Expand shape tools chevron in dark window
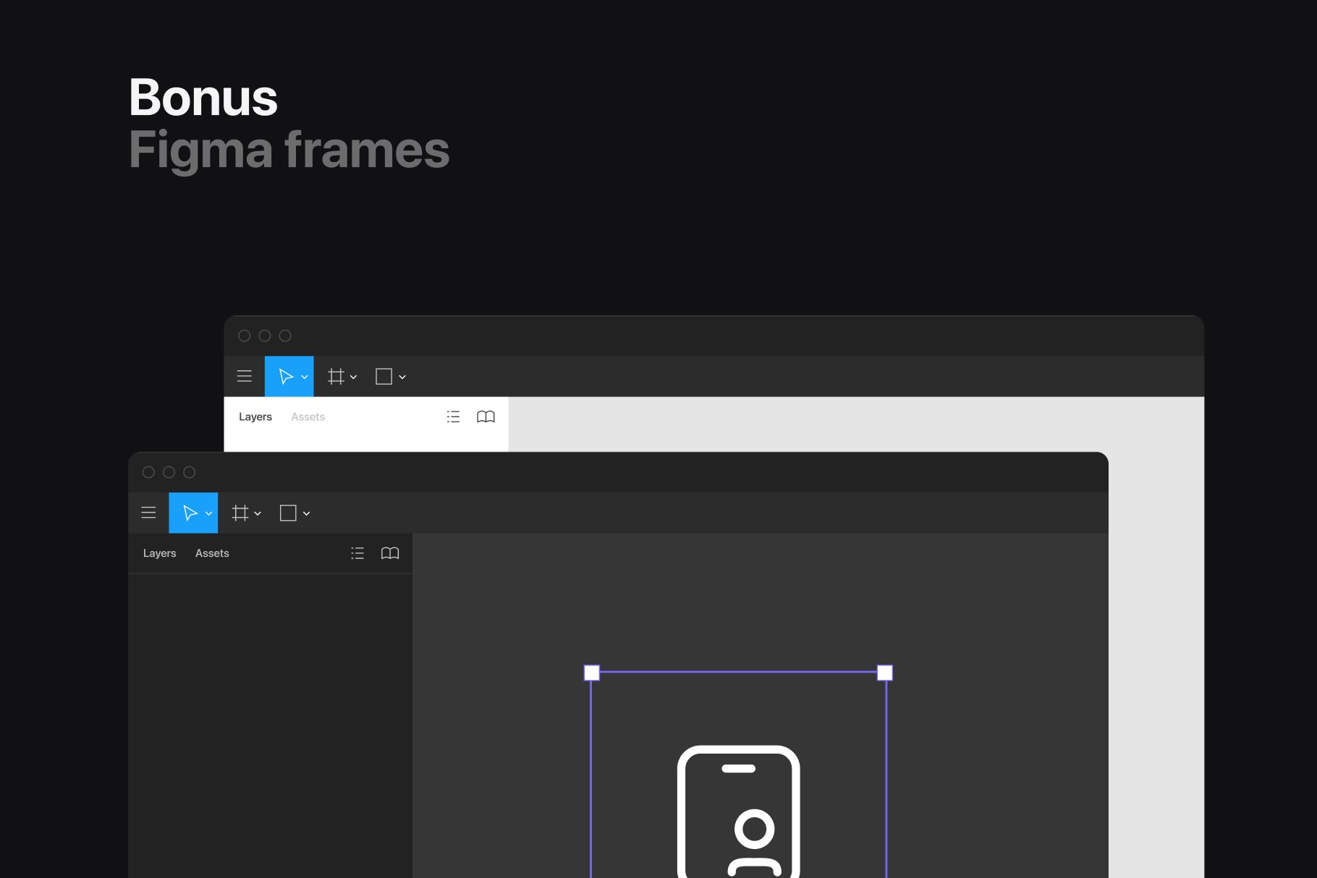The height and width of the screenshot is (878, 1317). pyautogui.click(x=307, y=513)
